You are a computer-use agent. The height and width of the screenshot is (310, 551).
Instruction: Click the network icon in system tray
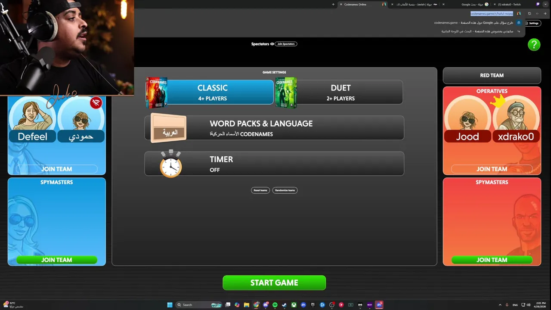(x=523, y=305)
